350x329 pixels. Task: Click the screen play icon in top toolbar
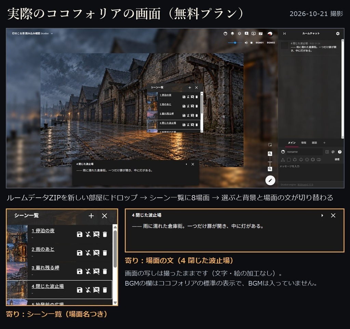[x=254, y=34]
